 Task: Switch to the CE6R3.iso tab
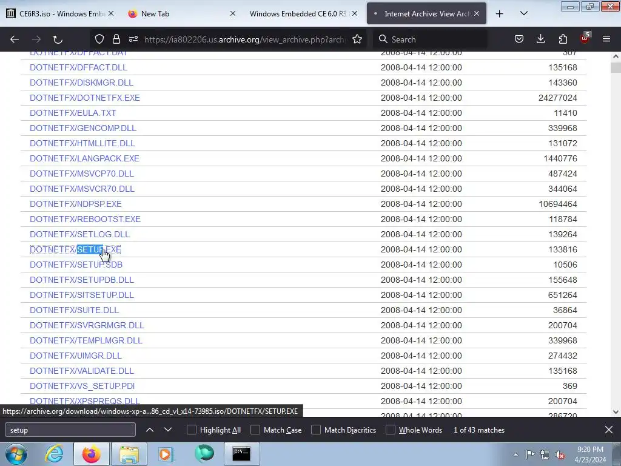point(55,13)
